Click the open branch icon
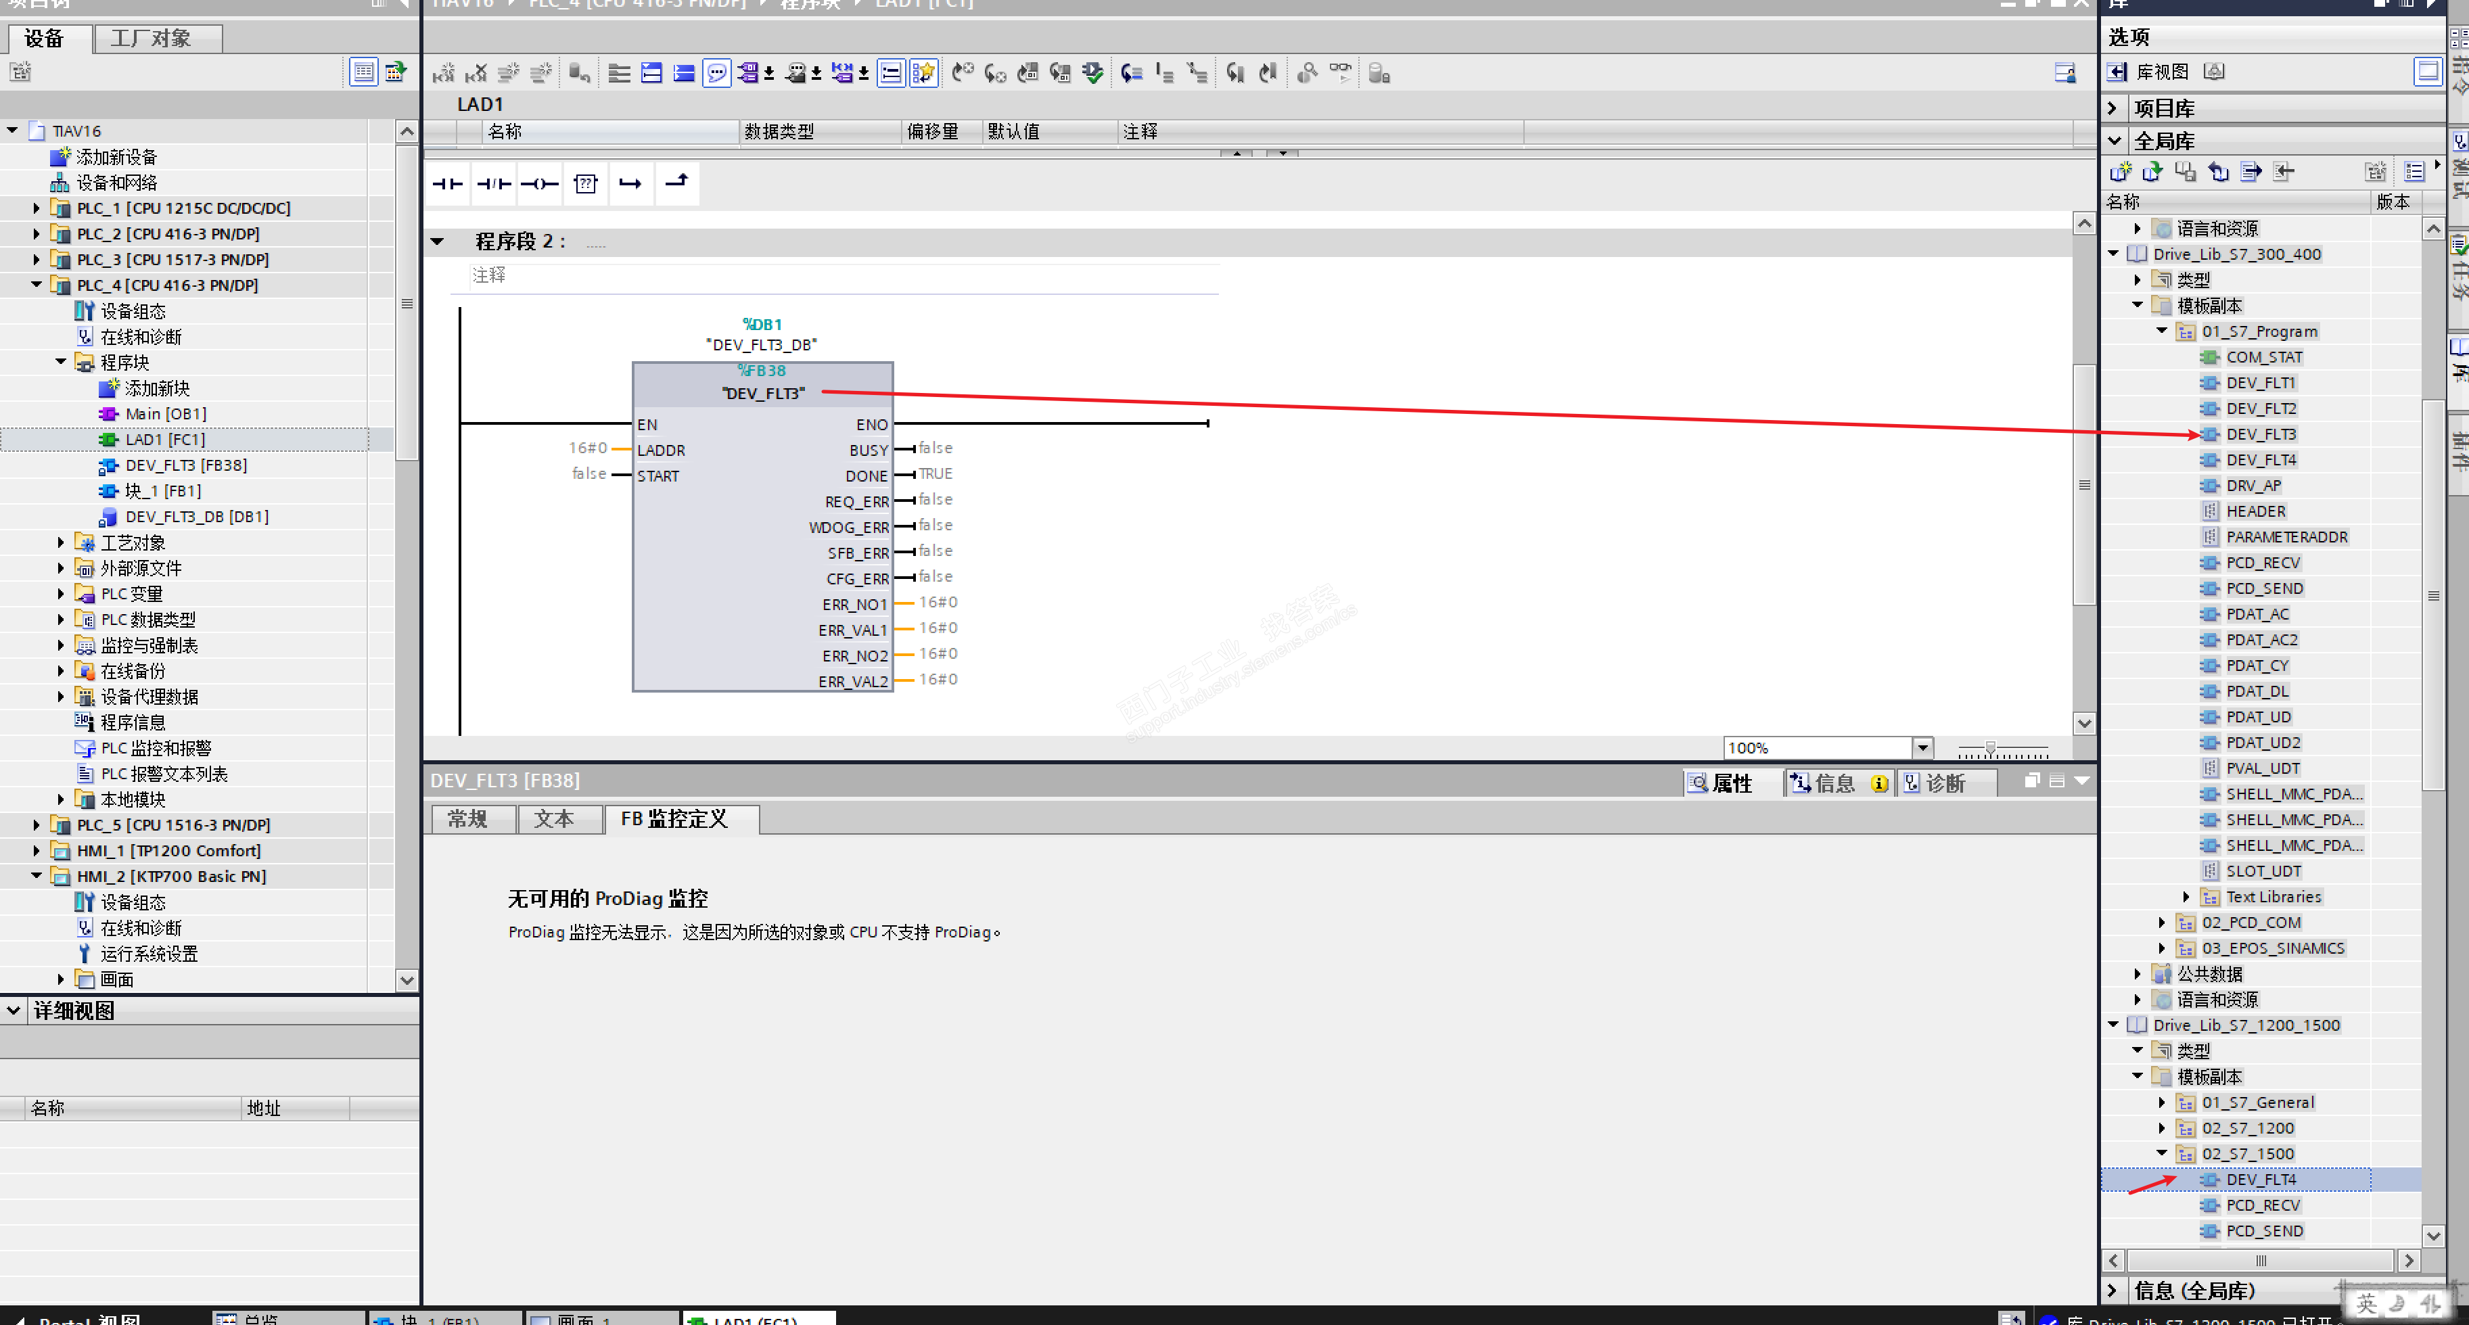The height and width of the screenshot is (1325, 2469). tap(630, 184)
